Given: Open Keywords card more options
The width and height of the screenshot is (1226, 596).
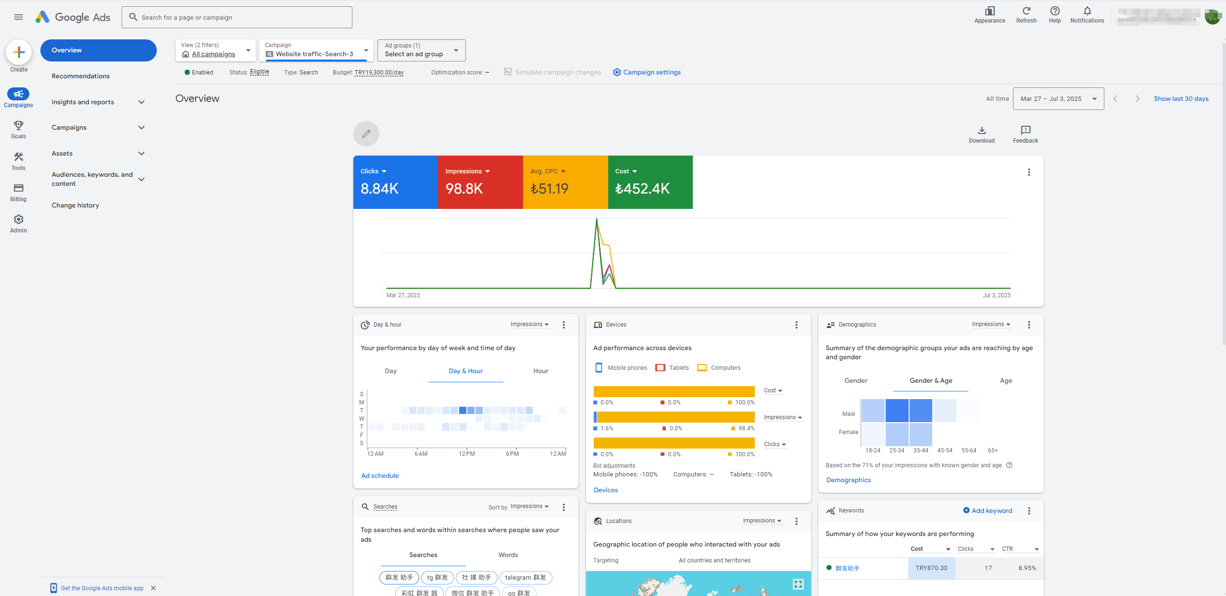Looking at the screenshot, I should tap(1029, 511).
